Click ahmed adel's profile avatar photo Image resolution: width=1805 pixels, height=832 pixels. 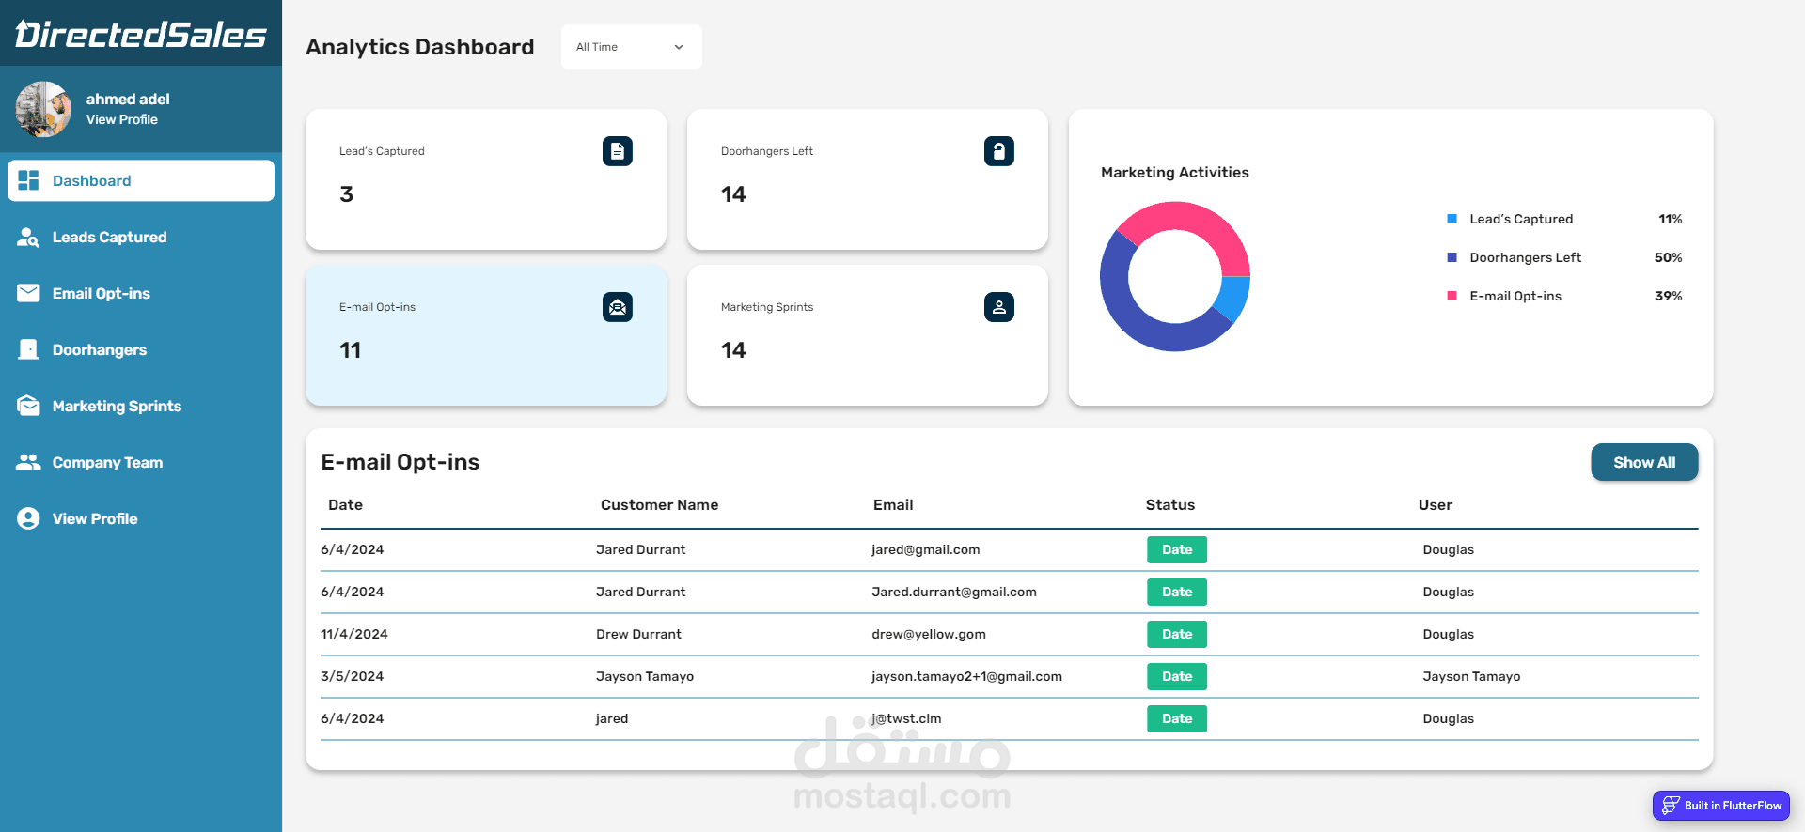click(x=43, y=109)
